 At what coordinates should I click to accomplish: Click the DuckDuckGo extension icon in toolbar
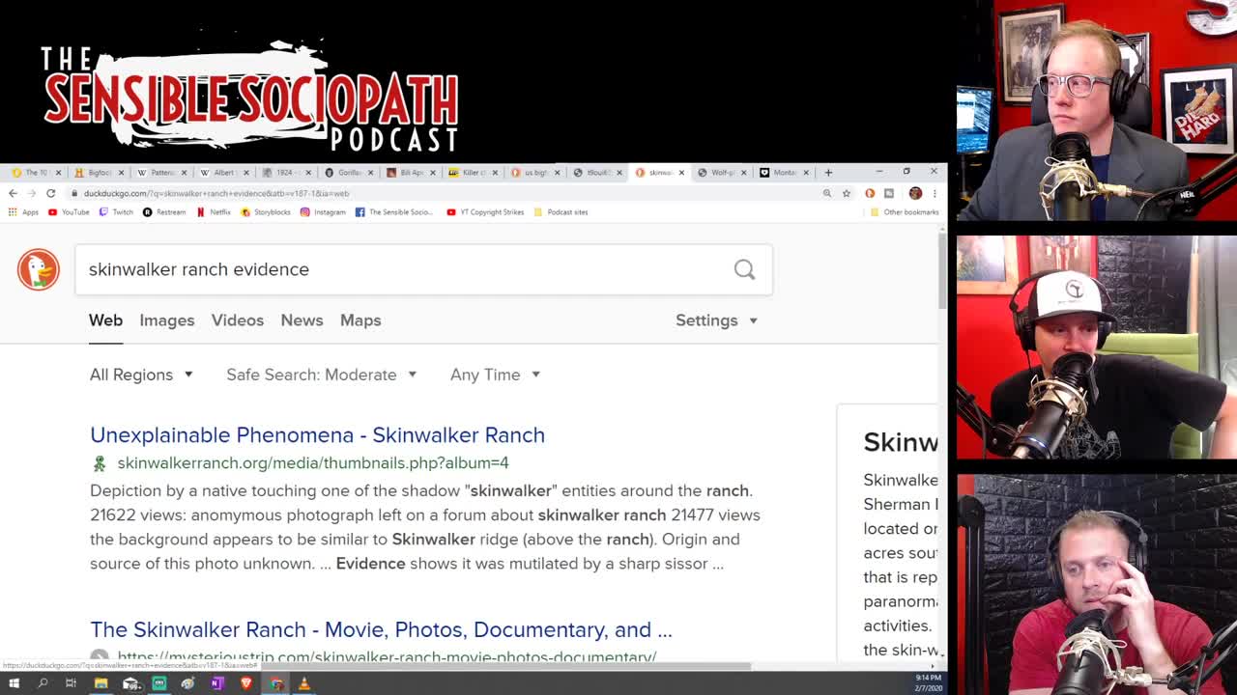pyautogui.click(x=870, y=193)
